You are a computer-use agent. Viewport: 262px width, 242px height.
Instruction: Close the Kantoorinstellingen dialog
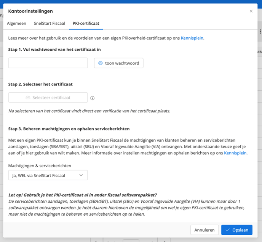[x=251, y=11]
